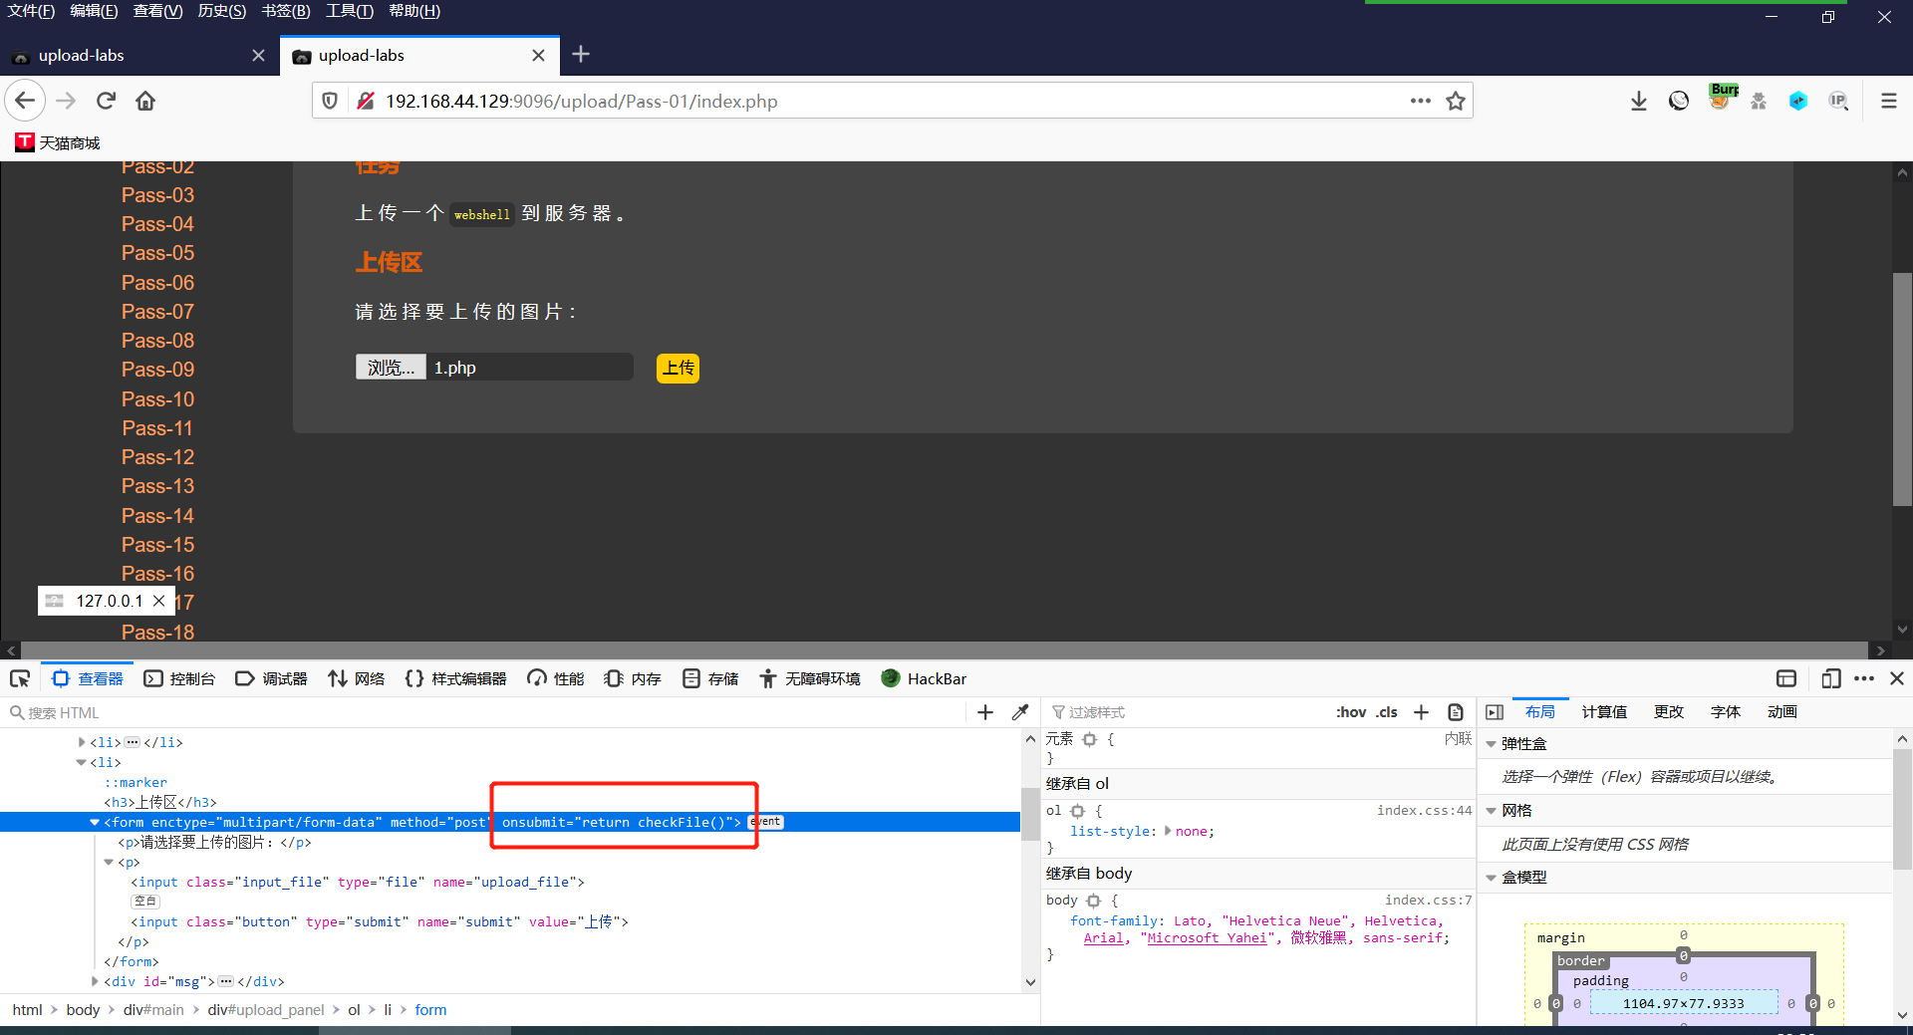The width and height of the screenshot is (1913, 1035).
Task: Open the 存储 storage tab
Action: click(x=710, y=679)
